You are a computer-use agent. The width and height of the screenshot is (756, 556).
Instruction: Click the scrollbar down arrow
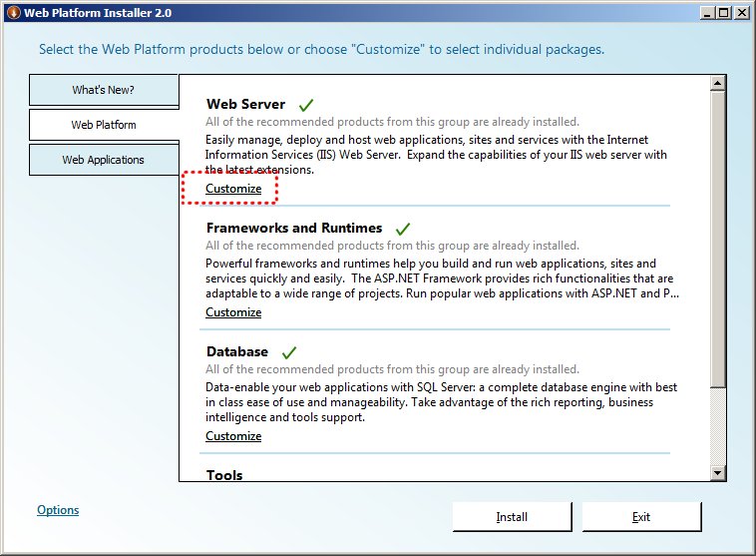click(x=718, y=472)
